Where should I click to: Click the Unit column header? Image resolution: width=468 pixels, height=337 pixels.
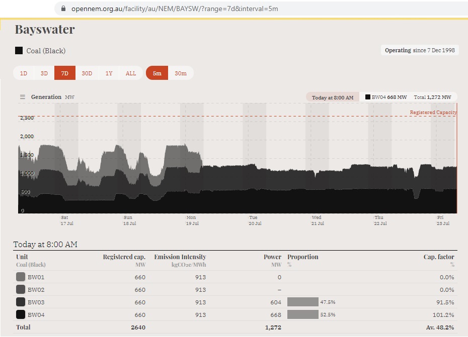(x=22, y=257)
